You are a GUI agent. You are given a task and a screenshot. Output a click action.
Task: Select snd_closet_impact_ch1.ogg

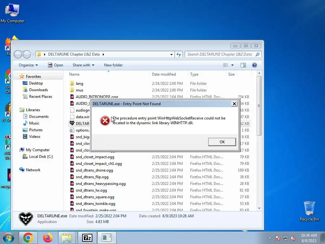(x=99, y=164)
